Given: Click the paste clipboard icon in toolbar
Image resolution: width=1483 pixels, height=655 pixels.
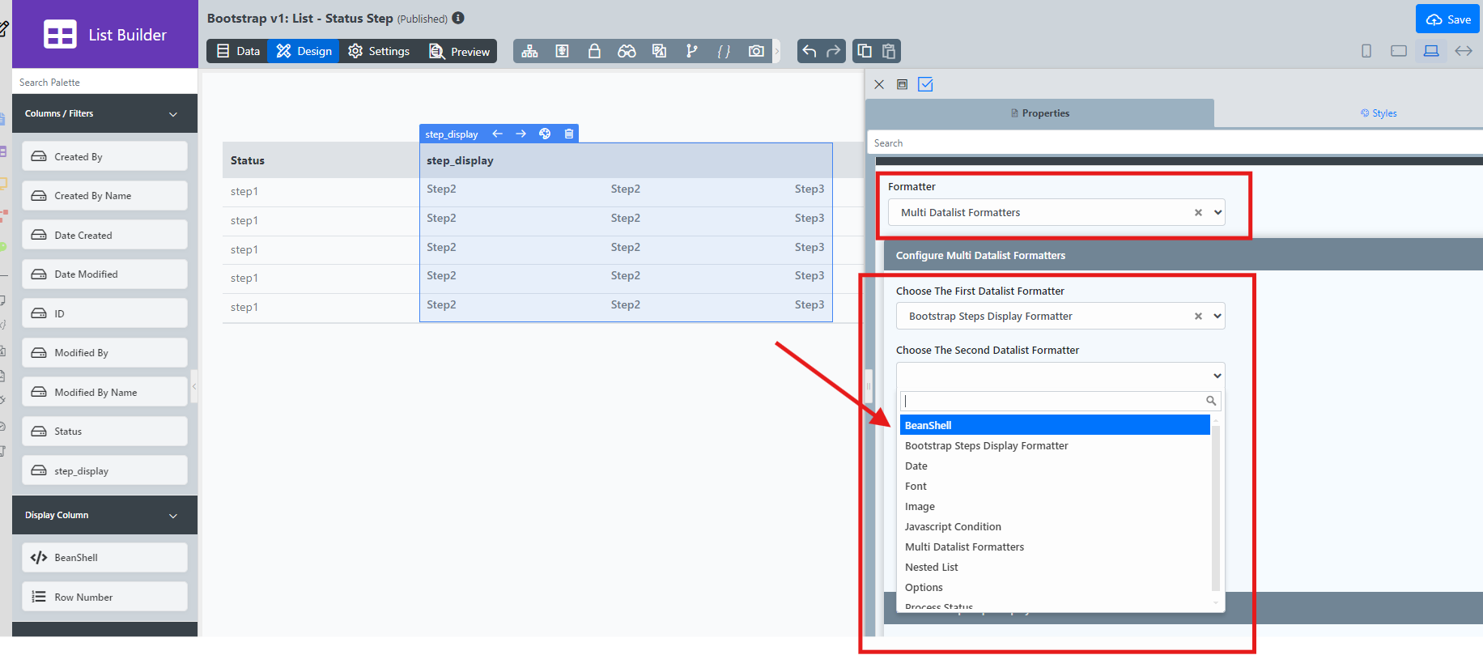Looking at the screenshot, I should coord(888,51).
